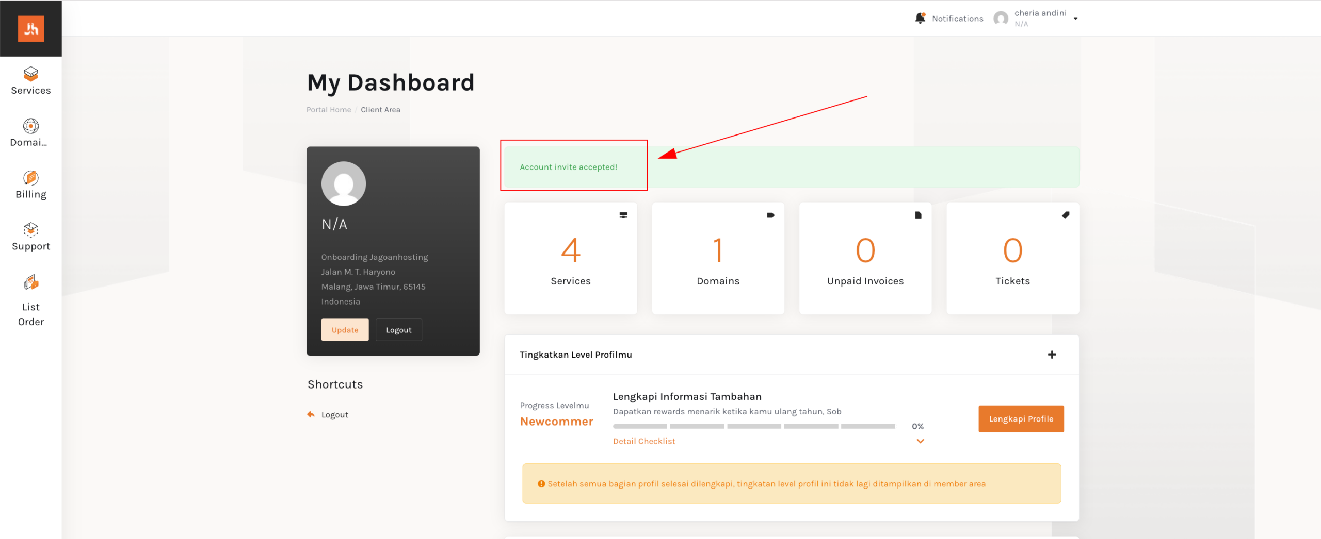
Task: Open the Domains sidebar icon
Action: click(31, 126)
